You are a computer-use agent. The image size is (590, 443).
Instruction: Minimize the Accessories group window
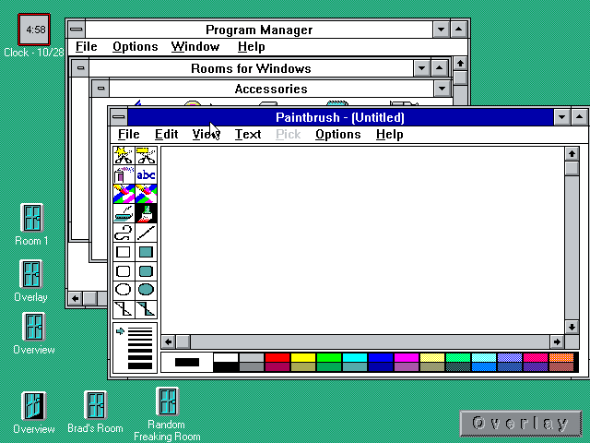[442, 89]
